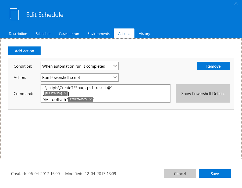The image size is (242, 188).
Task: Expand the Action dropdown arrow
Action: [115, 77]
